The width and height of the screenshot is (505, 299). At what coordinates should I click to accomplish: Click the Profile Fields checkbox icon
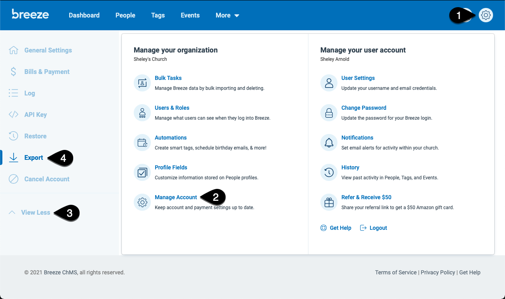pos(142,172)
